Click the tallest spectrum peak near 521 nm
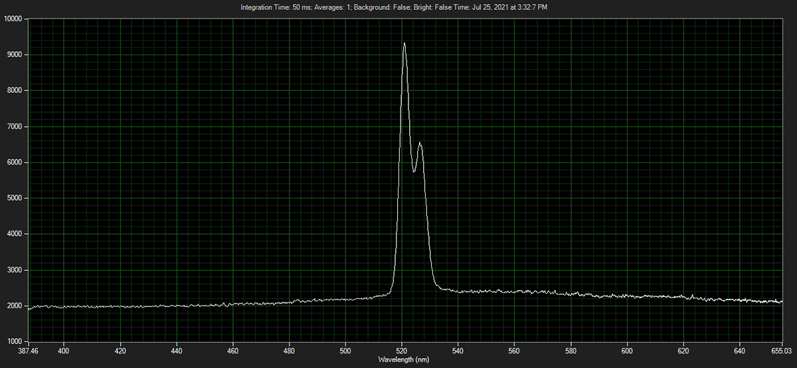The width and height of the screenshot is (797, 368). pyautogui.click(x=404, y=44)
